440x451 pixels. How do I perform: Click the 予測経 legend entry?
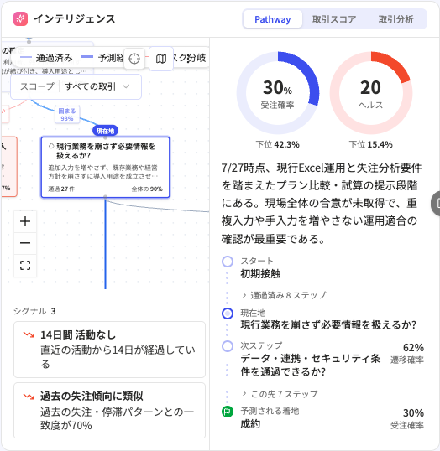[102, 58]
